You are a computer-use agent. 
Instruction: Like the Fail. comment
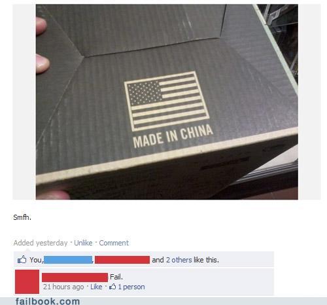96,287
